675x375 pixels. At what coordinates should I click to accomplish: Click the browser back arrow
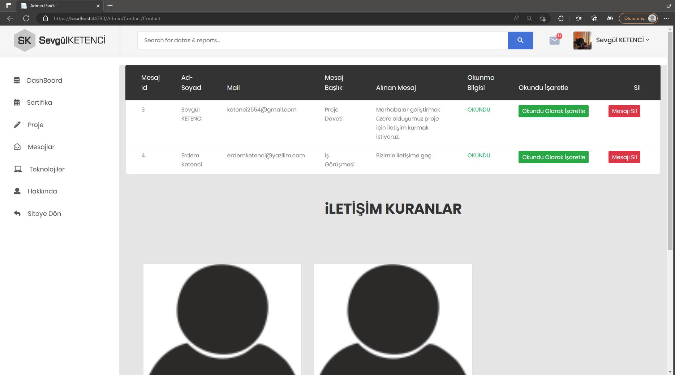[10, 18]
